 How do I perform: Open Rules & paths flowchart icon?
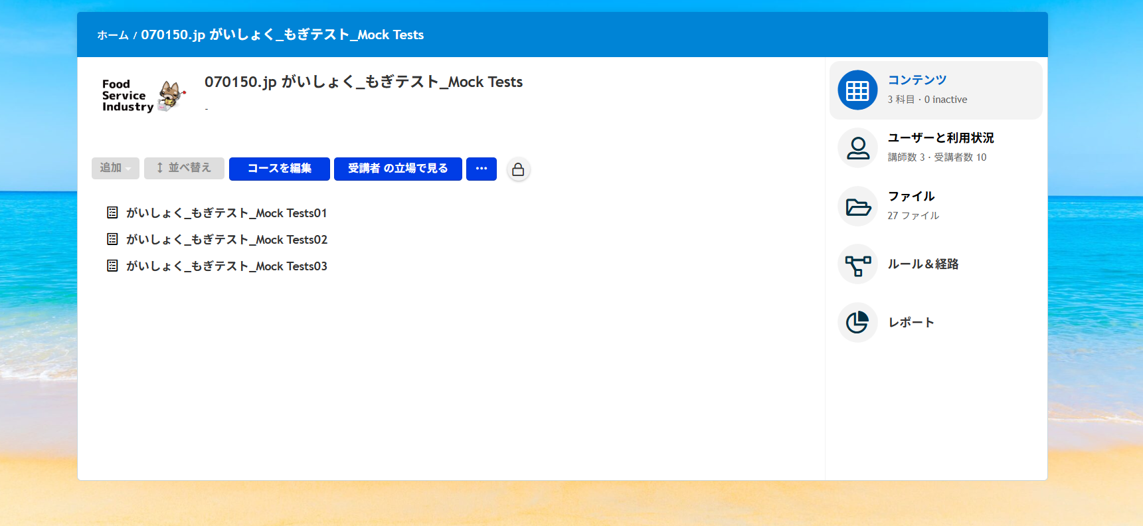(857, 264)
